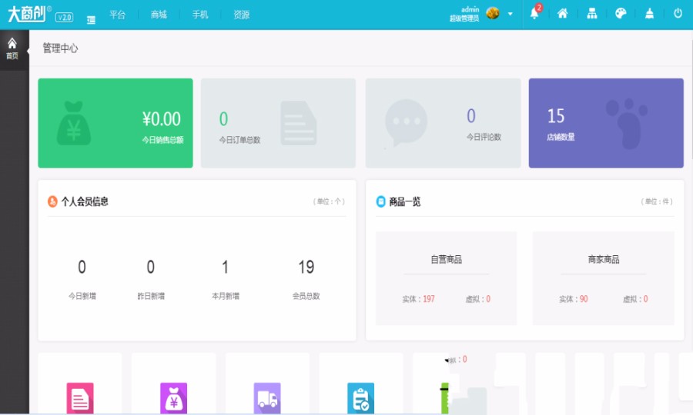Image resolution: width=693 pixels, height=415 pixels.
Task: Open the theme palette icon
Action: click(621, 14)
